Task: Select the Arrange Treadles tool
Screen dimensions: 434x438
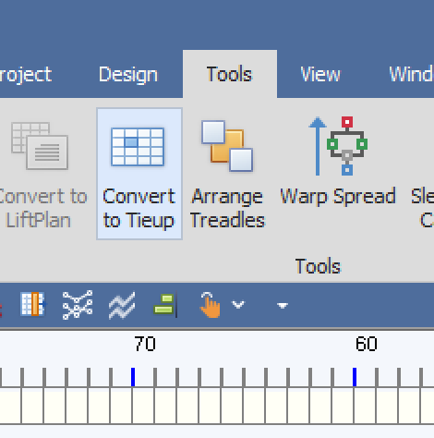Action: pos(227,174)
